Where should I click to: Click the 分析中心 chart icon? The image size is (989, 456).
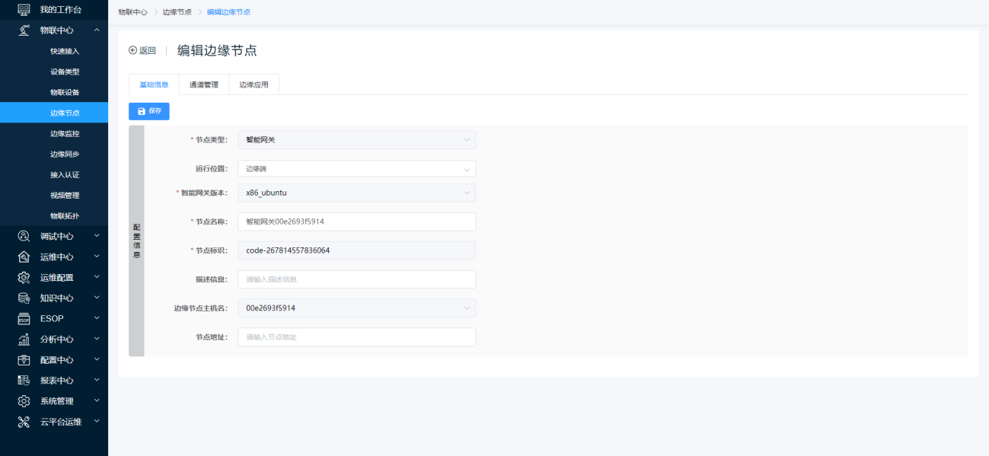[x=24, y=340]
